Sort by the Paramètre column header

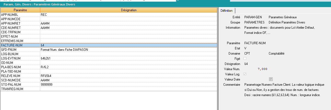pos(20,10)
